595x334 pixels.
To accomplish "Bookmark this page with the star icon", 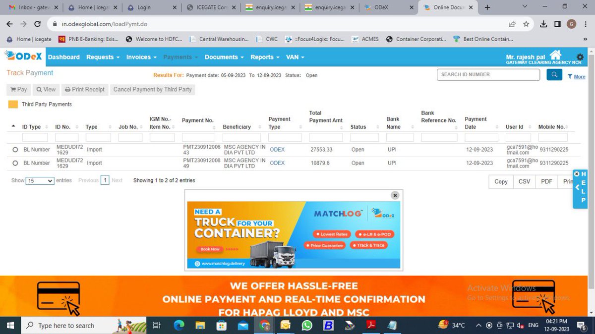I will [526, 24].
